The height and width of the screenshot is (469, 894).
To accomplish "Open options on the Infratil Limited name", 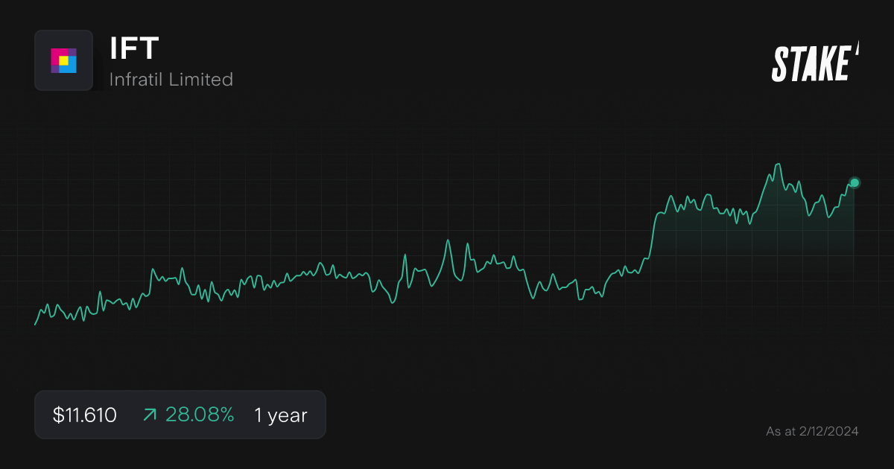I will [171, 79].
